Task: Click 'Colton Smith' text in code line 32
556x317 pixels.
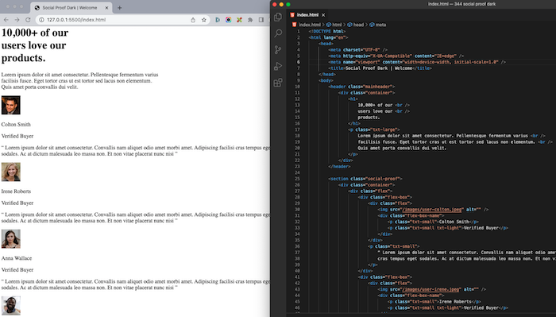Action: (x=454, y=222)
